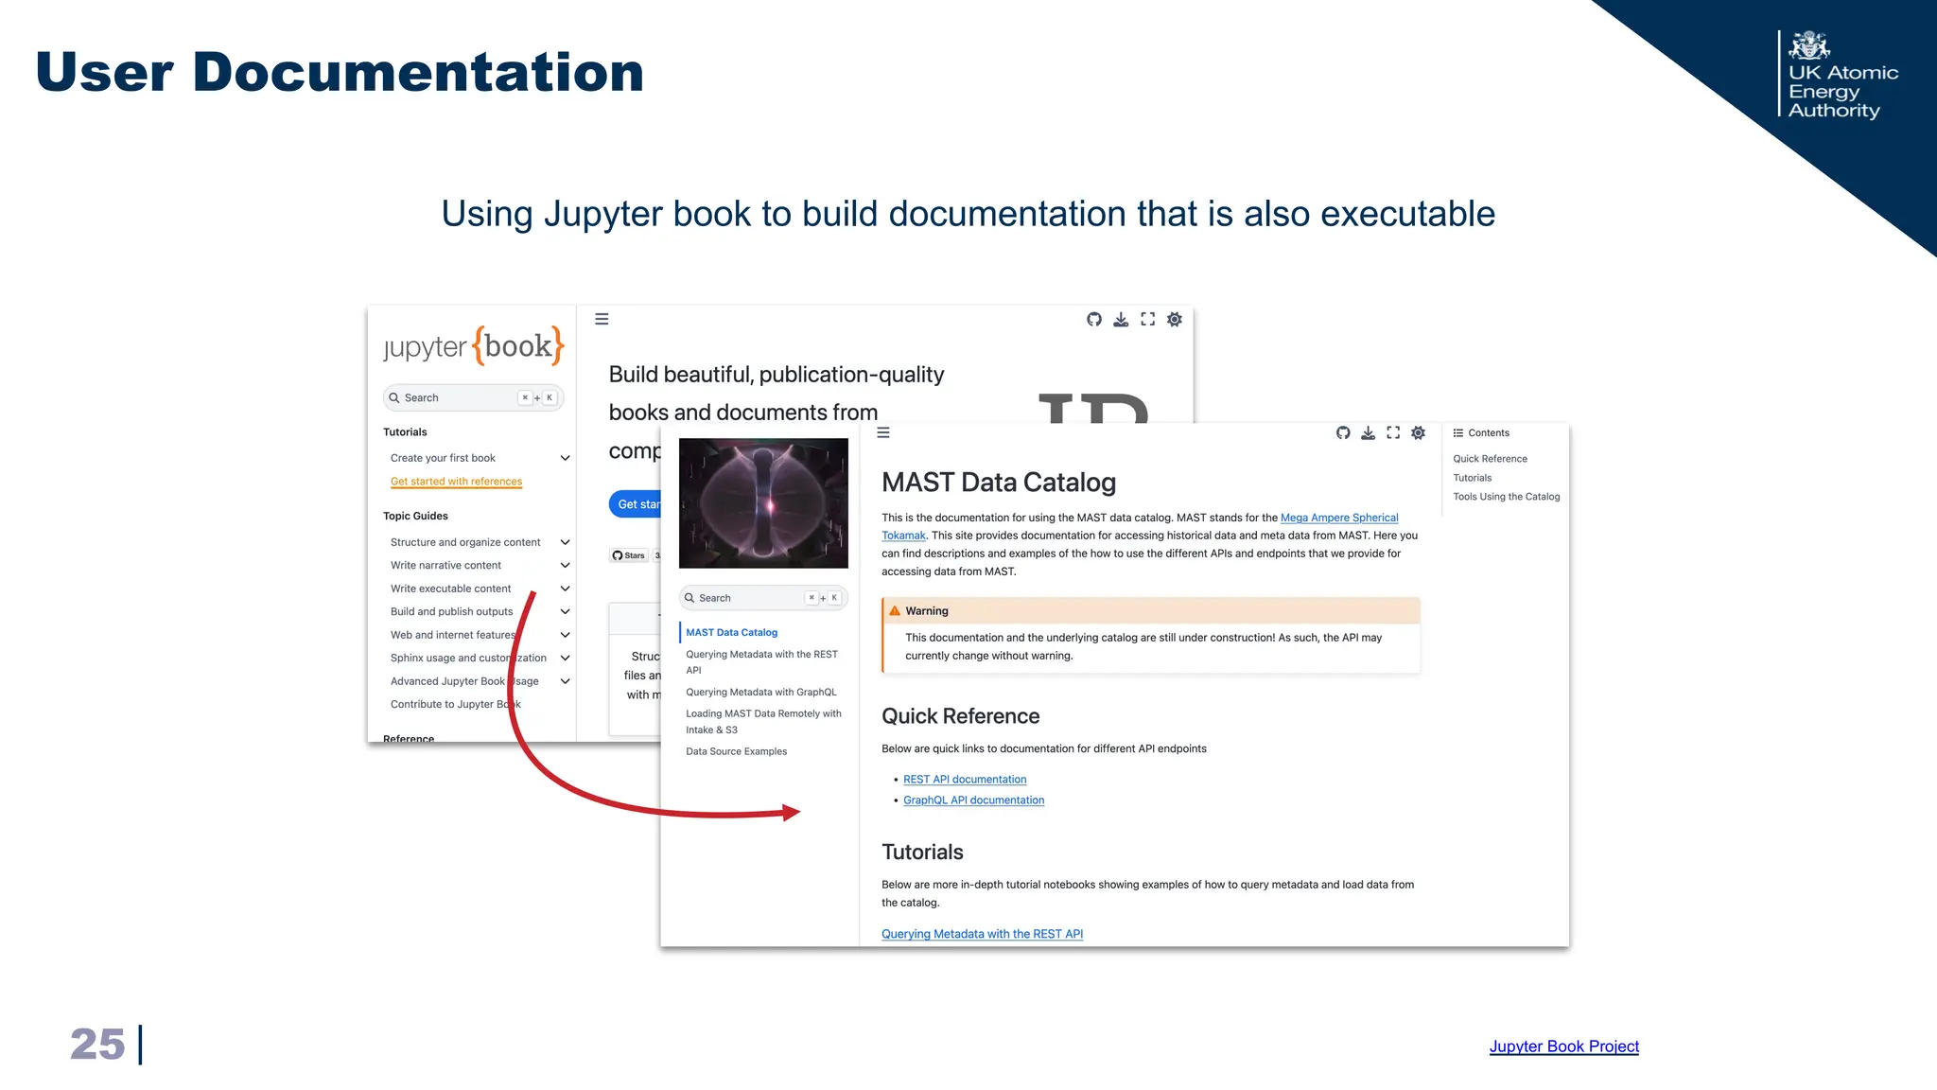Expand Build and publish outputs chevron
This screenshot has height=1090, width=1937.
click(565, 612)
